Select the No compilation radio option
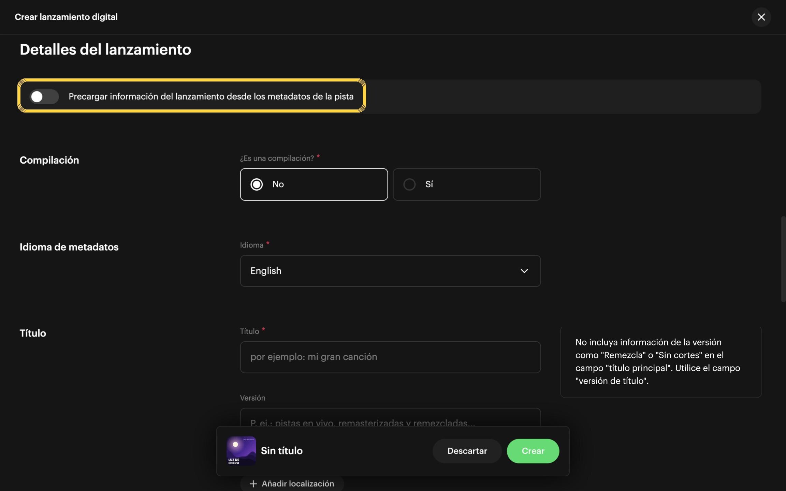786x491 pixels. [314, 184]
